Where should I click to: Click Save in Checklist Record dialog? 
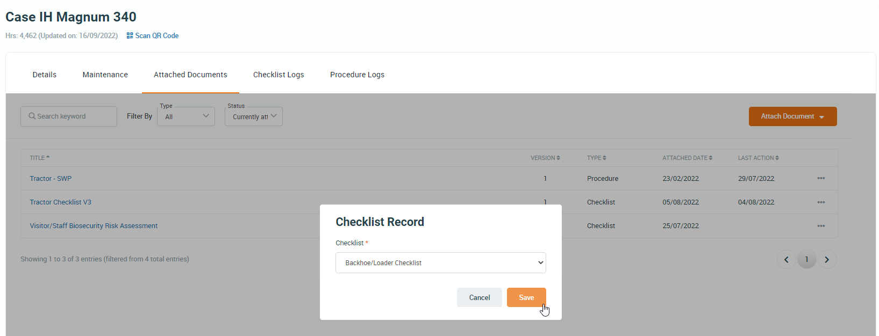pos(526,297)
